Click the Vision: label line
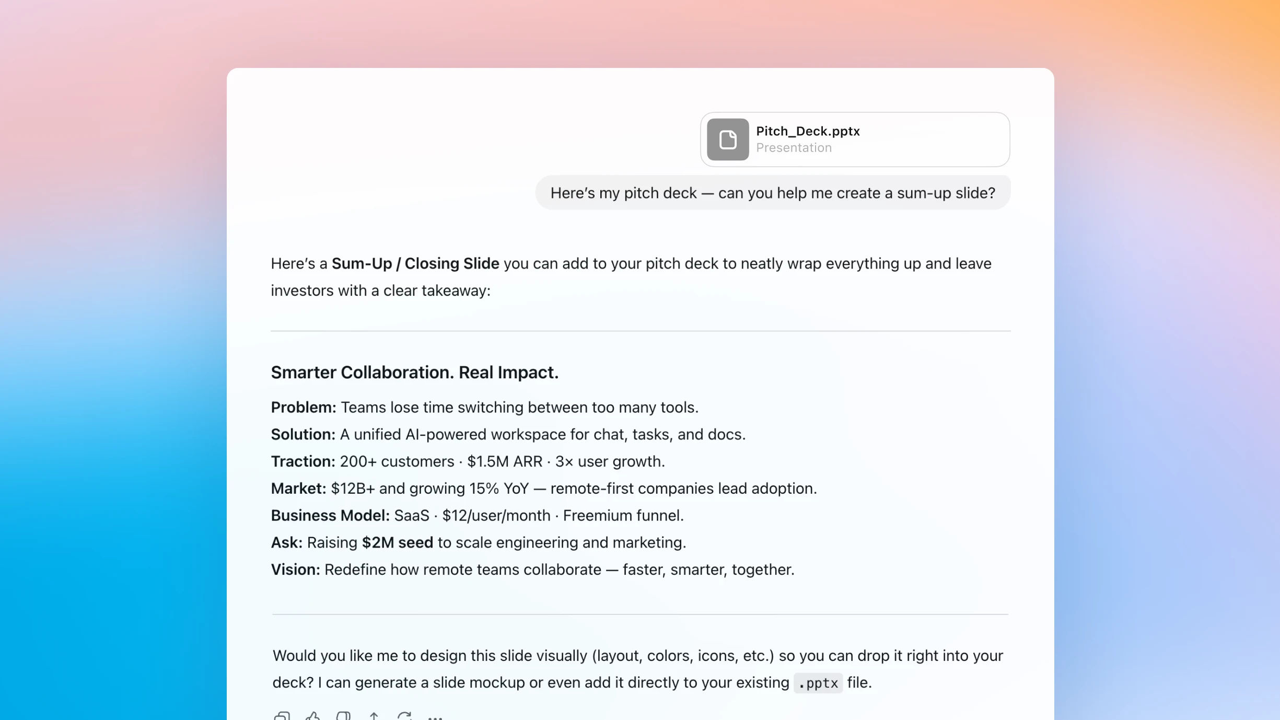This screenshot has width=1280, height=720. pos(295,570)
